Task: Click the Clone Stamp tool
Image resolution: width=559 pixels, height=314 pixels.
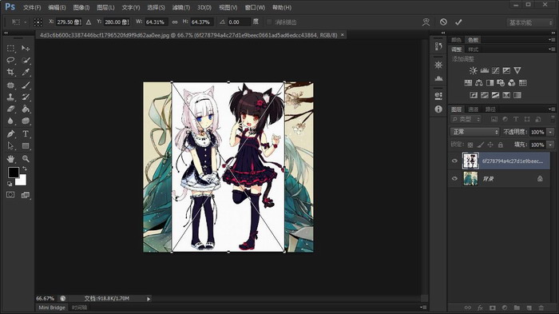Action: (x=10, y=97)
